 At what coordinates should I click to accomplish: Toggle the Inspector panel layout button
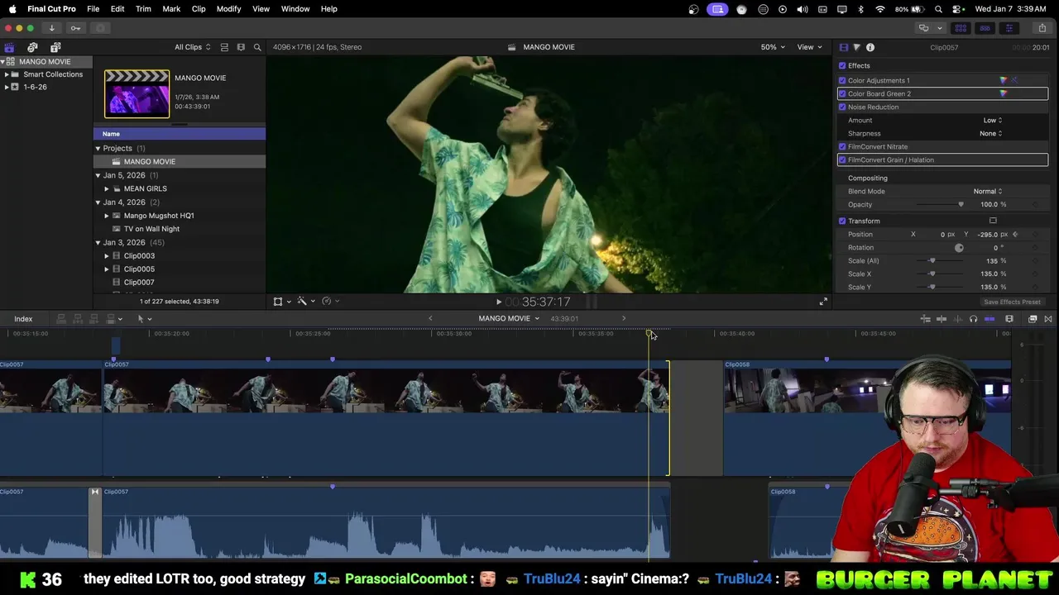(1009, 28)
